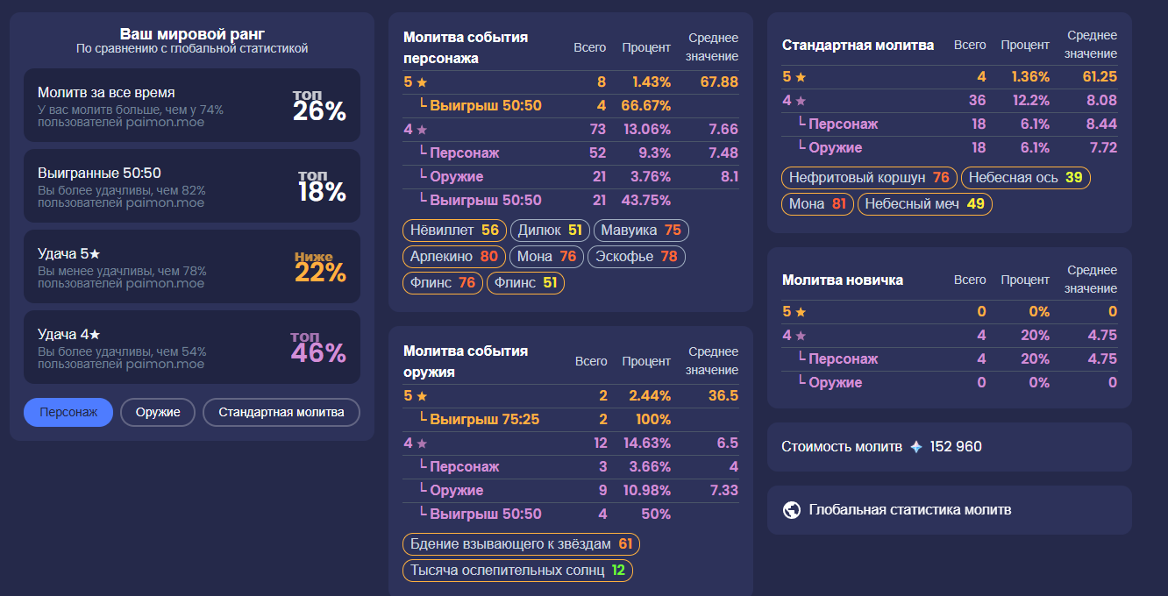Click the Нефритовый коршун 76 tag
This screenshot has width=1168, height=596.
coord(868,178)
